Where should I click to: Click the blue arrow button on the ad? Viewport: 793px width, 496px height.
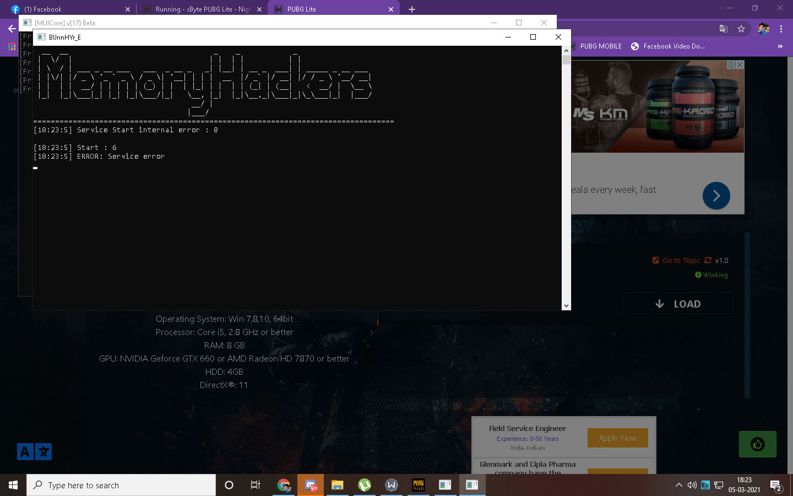716,196
